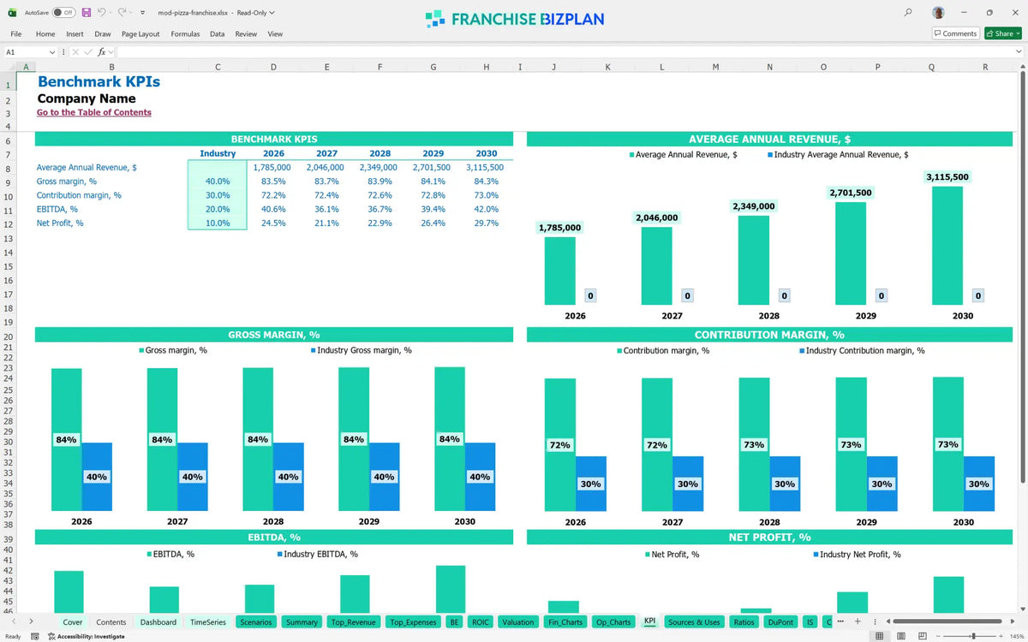This screenshot has height=642, width=1028.
Task: Follow Go to the Table of Contents link
Action: click(94, 112)
